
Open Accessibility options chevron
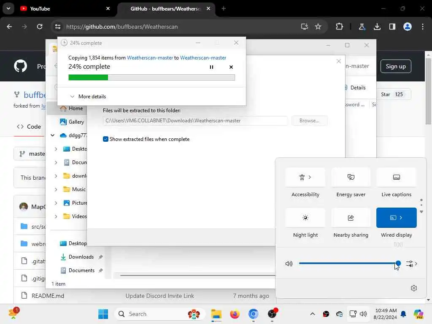[x=310, y=177]
